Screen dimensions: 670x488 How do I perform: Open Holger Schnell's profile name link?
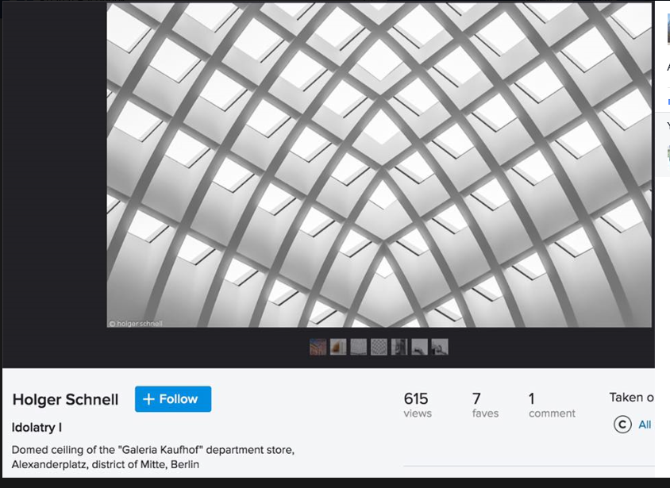pyautogui.click(x=65, y=399)
